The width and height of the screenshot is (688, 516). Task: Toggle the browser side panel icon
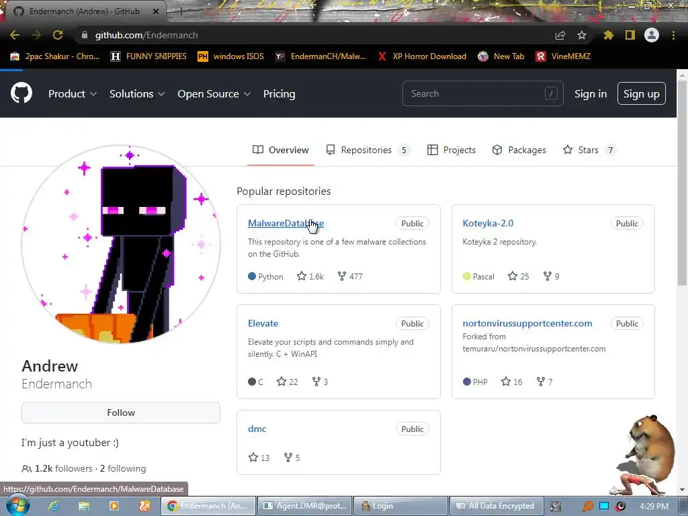pyautogui.click(x=630, y=35)
